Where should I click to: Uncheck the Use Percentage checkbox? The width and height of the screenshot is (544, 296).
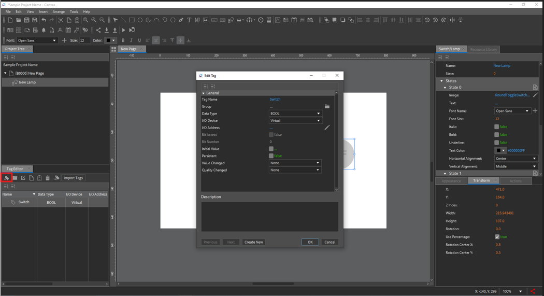coord(497,237)
